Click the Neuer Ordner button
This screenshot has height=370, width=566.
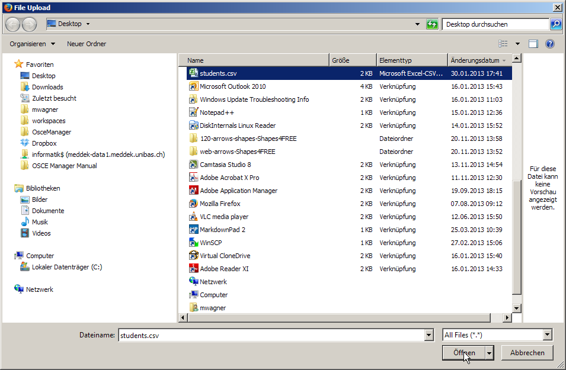pyautogui.click(x=87, y=44)
